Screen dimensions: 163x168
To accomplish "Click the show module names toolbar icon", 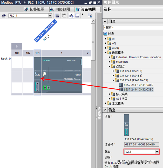I will tap(64, 16).
